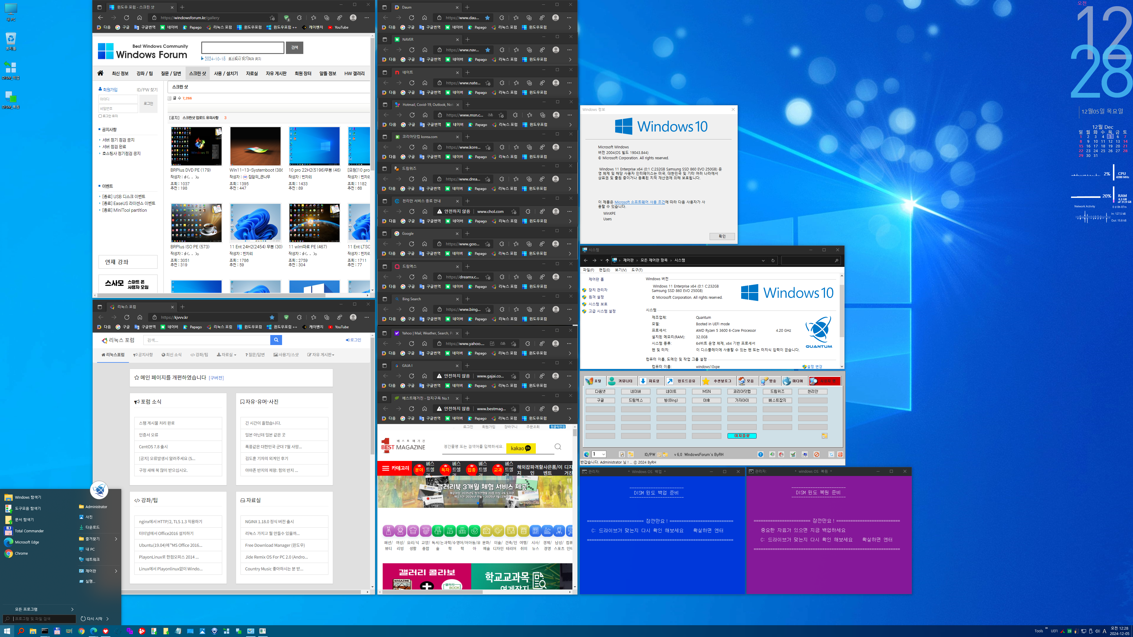Click the cyan 이지즐찾 button in the launcher
Viewport: 1133px width, 637px height.
[741, 436]
